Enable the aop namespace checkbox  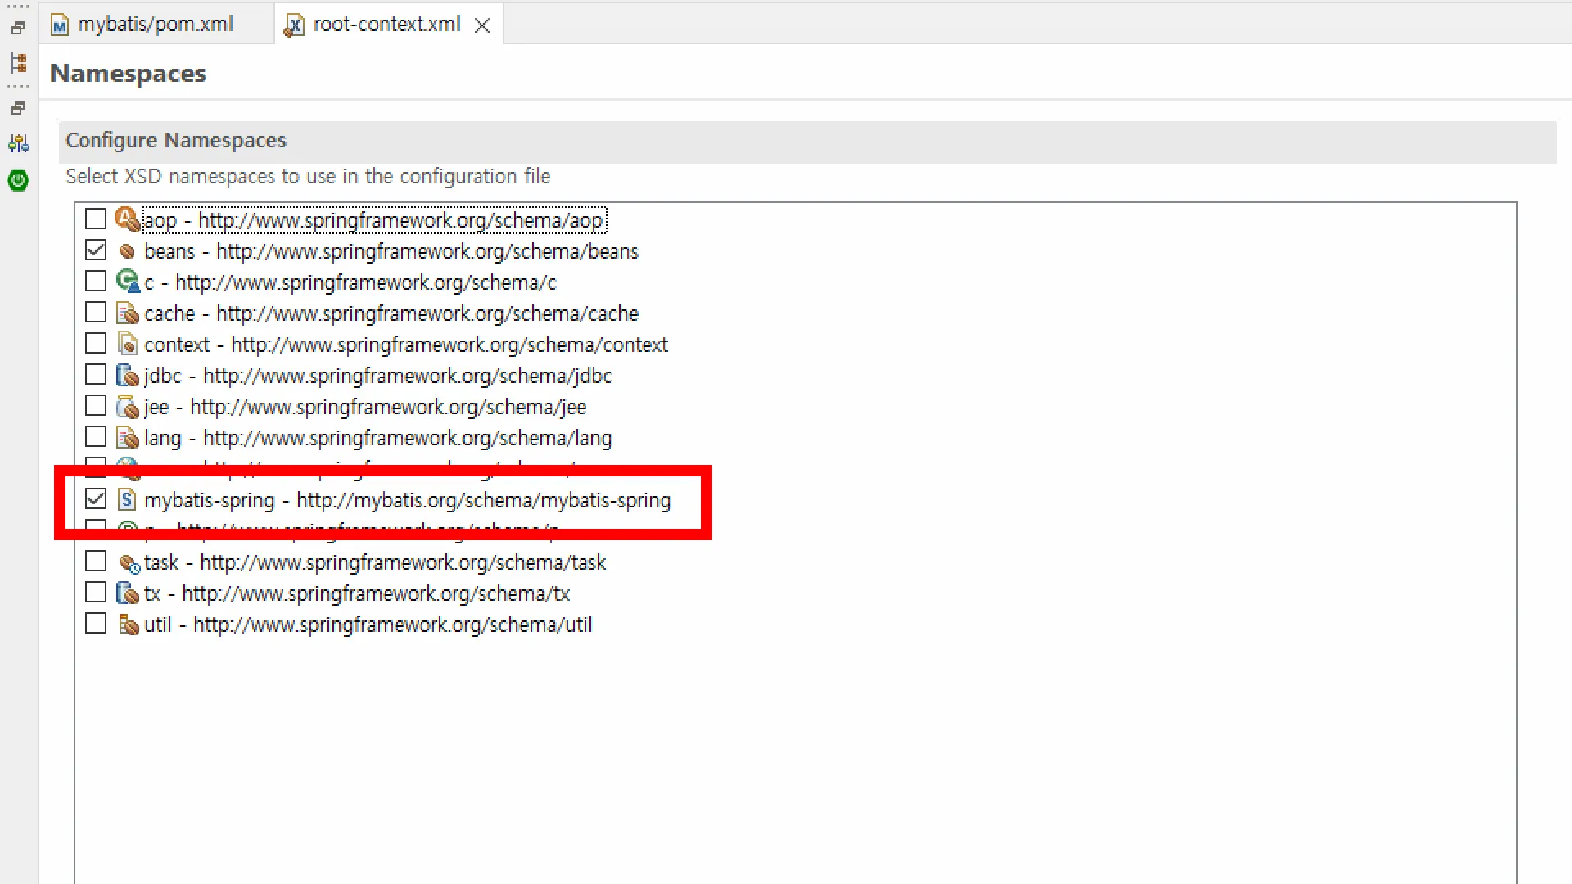point(96,219)
